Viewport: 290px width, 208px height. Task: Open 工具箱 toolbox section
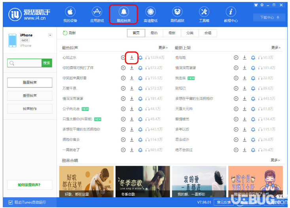point(204,14)
